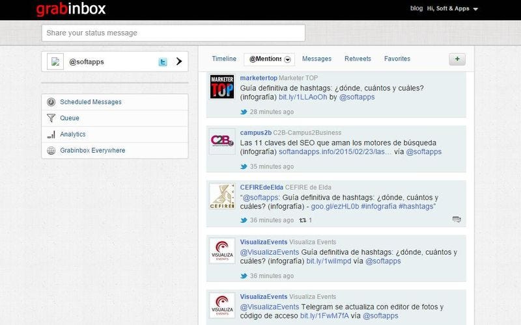Screen dimensions: 521x325
Task: Expand the @softapps account arrow
Action: pos(179,61)
